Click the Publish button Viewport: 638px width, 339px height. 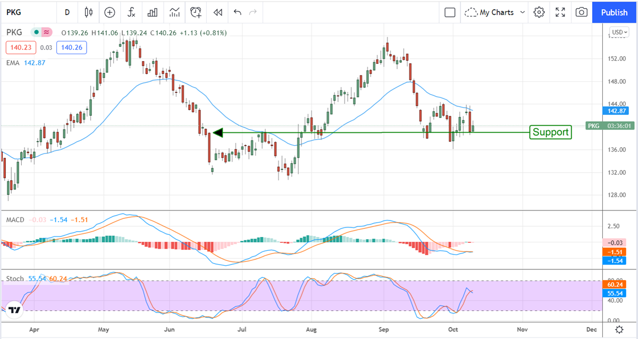(614, 12)
